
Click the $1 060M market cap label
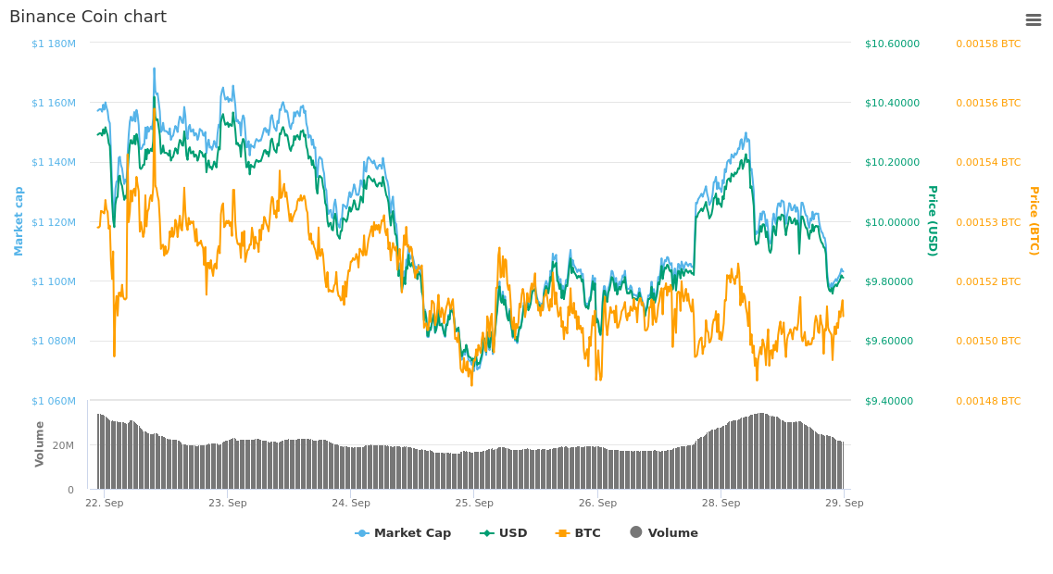coord(54,401)
